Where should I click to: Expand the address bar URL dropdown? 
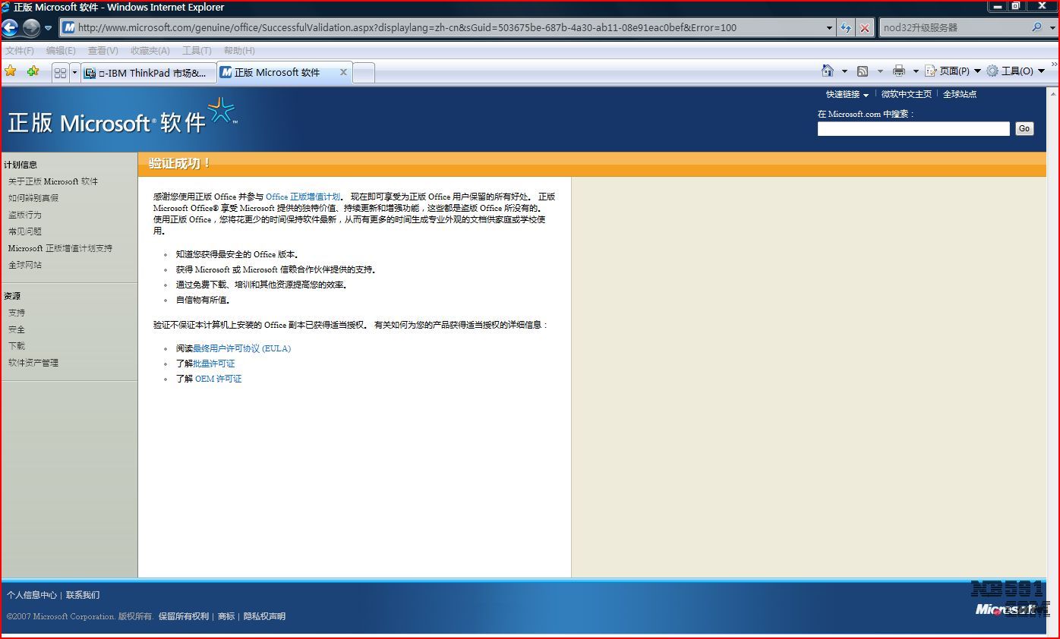pyautogui.click(x=829, y=28)
